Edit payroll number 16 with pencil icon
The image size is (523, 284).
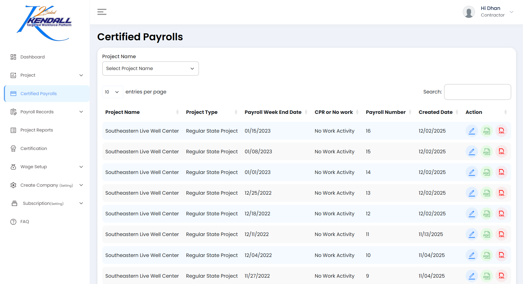coord(472,131)
